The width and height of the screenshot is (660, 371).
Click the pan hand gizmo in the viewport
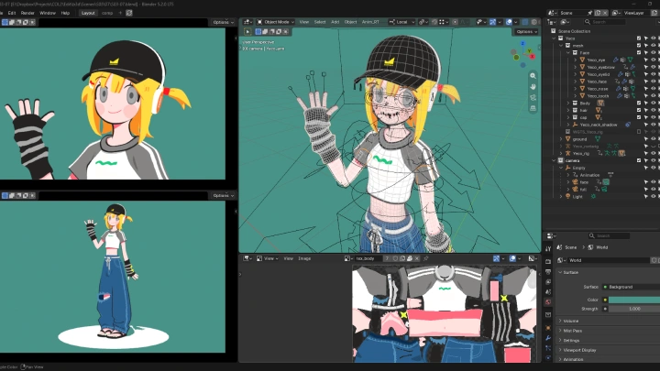(x=533, y=87)
